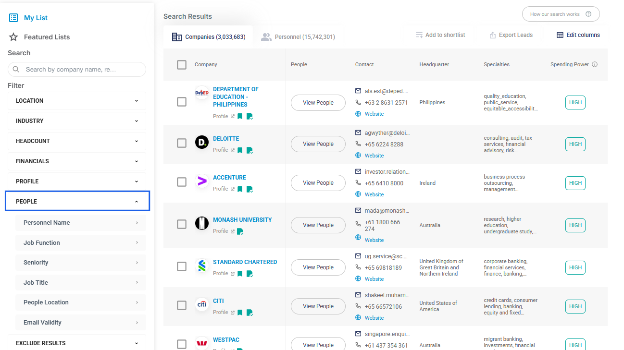Viewport: 624px width, 350px height.
Task: Open the Standard Chartered Website link
Action: tap(374, 279)
